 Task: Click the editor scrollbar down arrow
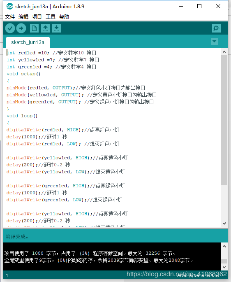coord(224,224)
